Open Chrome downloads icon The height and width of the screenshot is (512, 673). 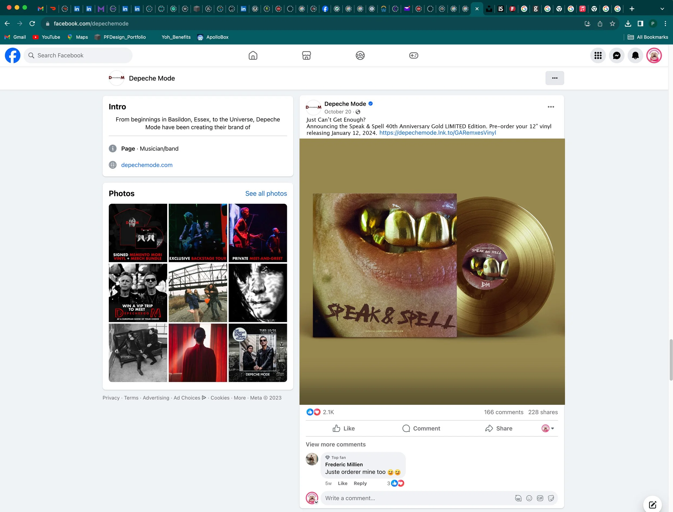point(628,23)
